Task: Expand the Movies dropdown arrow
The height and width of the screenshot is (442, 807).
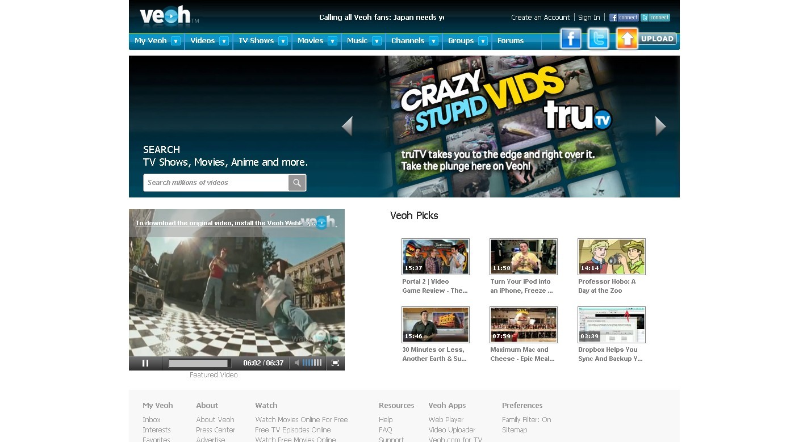Action: [332, 41]
